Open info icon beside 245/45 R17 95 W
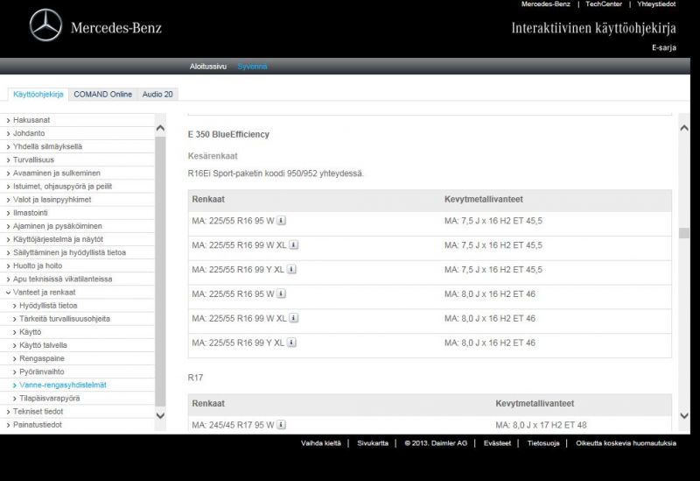 [281, 425]
